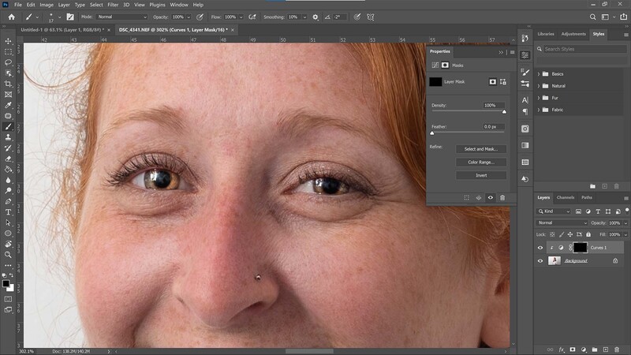Select the Frame tool
Image resolution: width=631 pixels, height=355 pixels.
click(8, 95)
